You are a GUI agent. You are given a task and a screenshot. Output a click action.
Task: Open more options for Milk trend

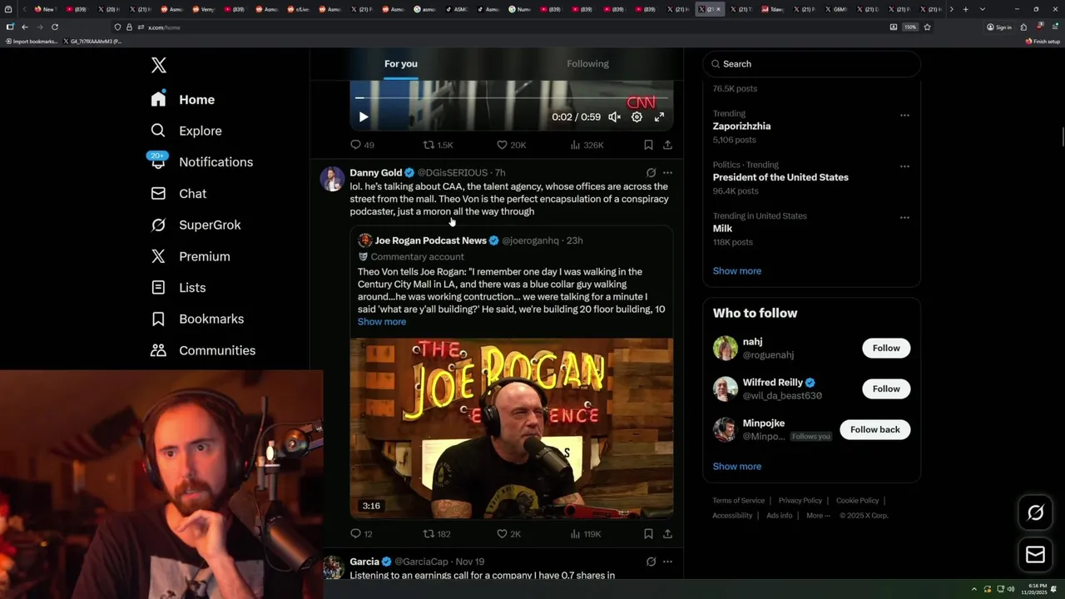click(904, 217)
